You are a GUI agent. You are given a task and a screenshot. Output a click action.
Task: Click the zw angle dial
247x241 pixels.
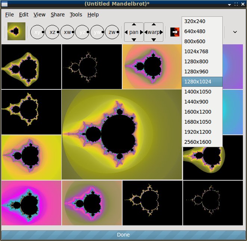pos(112,32)
